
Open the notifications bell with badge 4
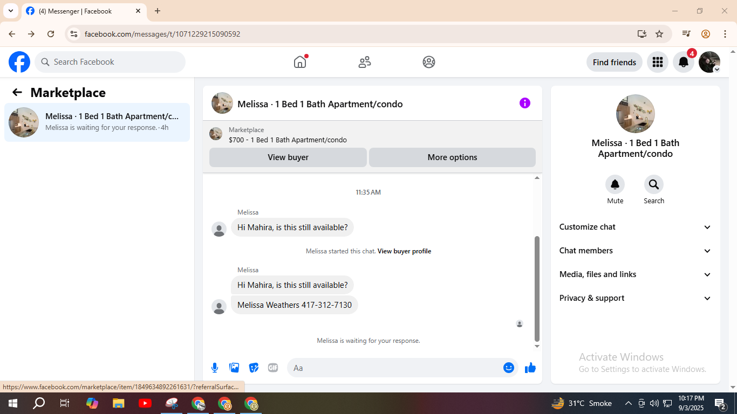point(684,62)
